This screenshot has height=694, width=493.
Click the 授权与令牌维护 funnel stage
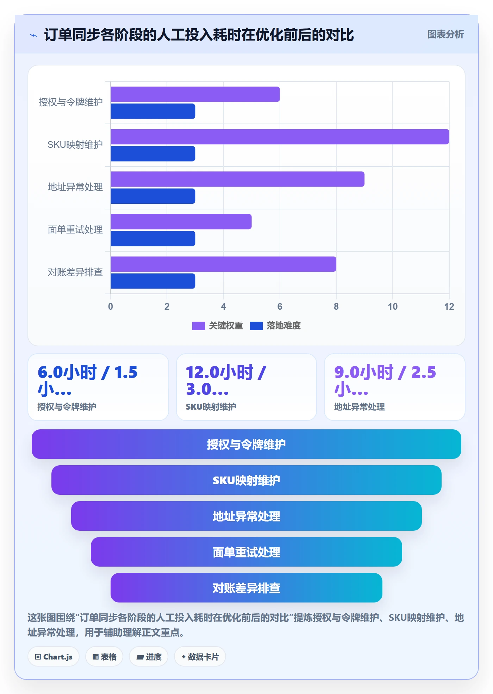coord(246,444)
